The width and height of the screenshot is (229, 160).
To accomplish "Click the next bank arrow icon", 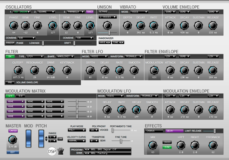I will click(x=88, y=153).
